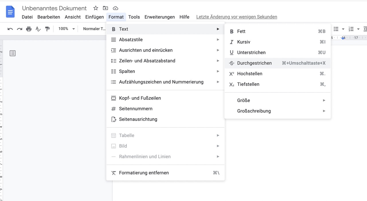Select Seitennummern from the Format menu
The height and width of the screenshot is (201, 367).
coord(136,109)
